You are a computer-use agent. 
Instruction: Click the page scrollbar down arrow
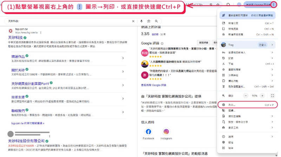click(276, 156)
